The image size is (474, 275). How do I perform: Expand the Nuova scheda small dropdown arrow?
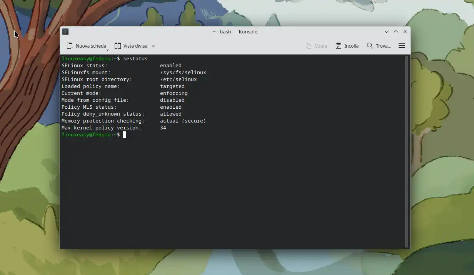click(108, 49)
